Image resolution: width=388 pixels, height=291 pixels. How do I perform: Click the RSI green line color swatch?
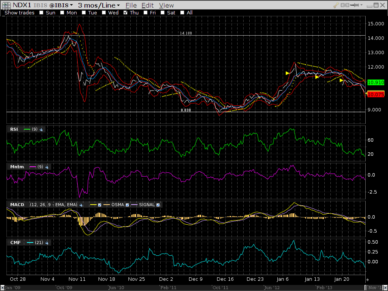coord(27,130)
